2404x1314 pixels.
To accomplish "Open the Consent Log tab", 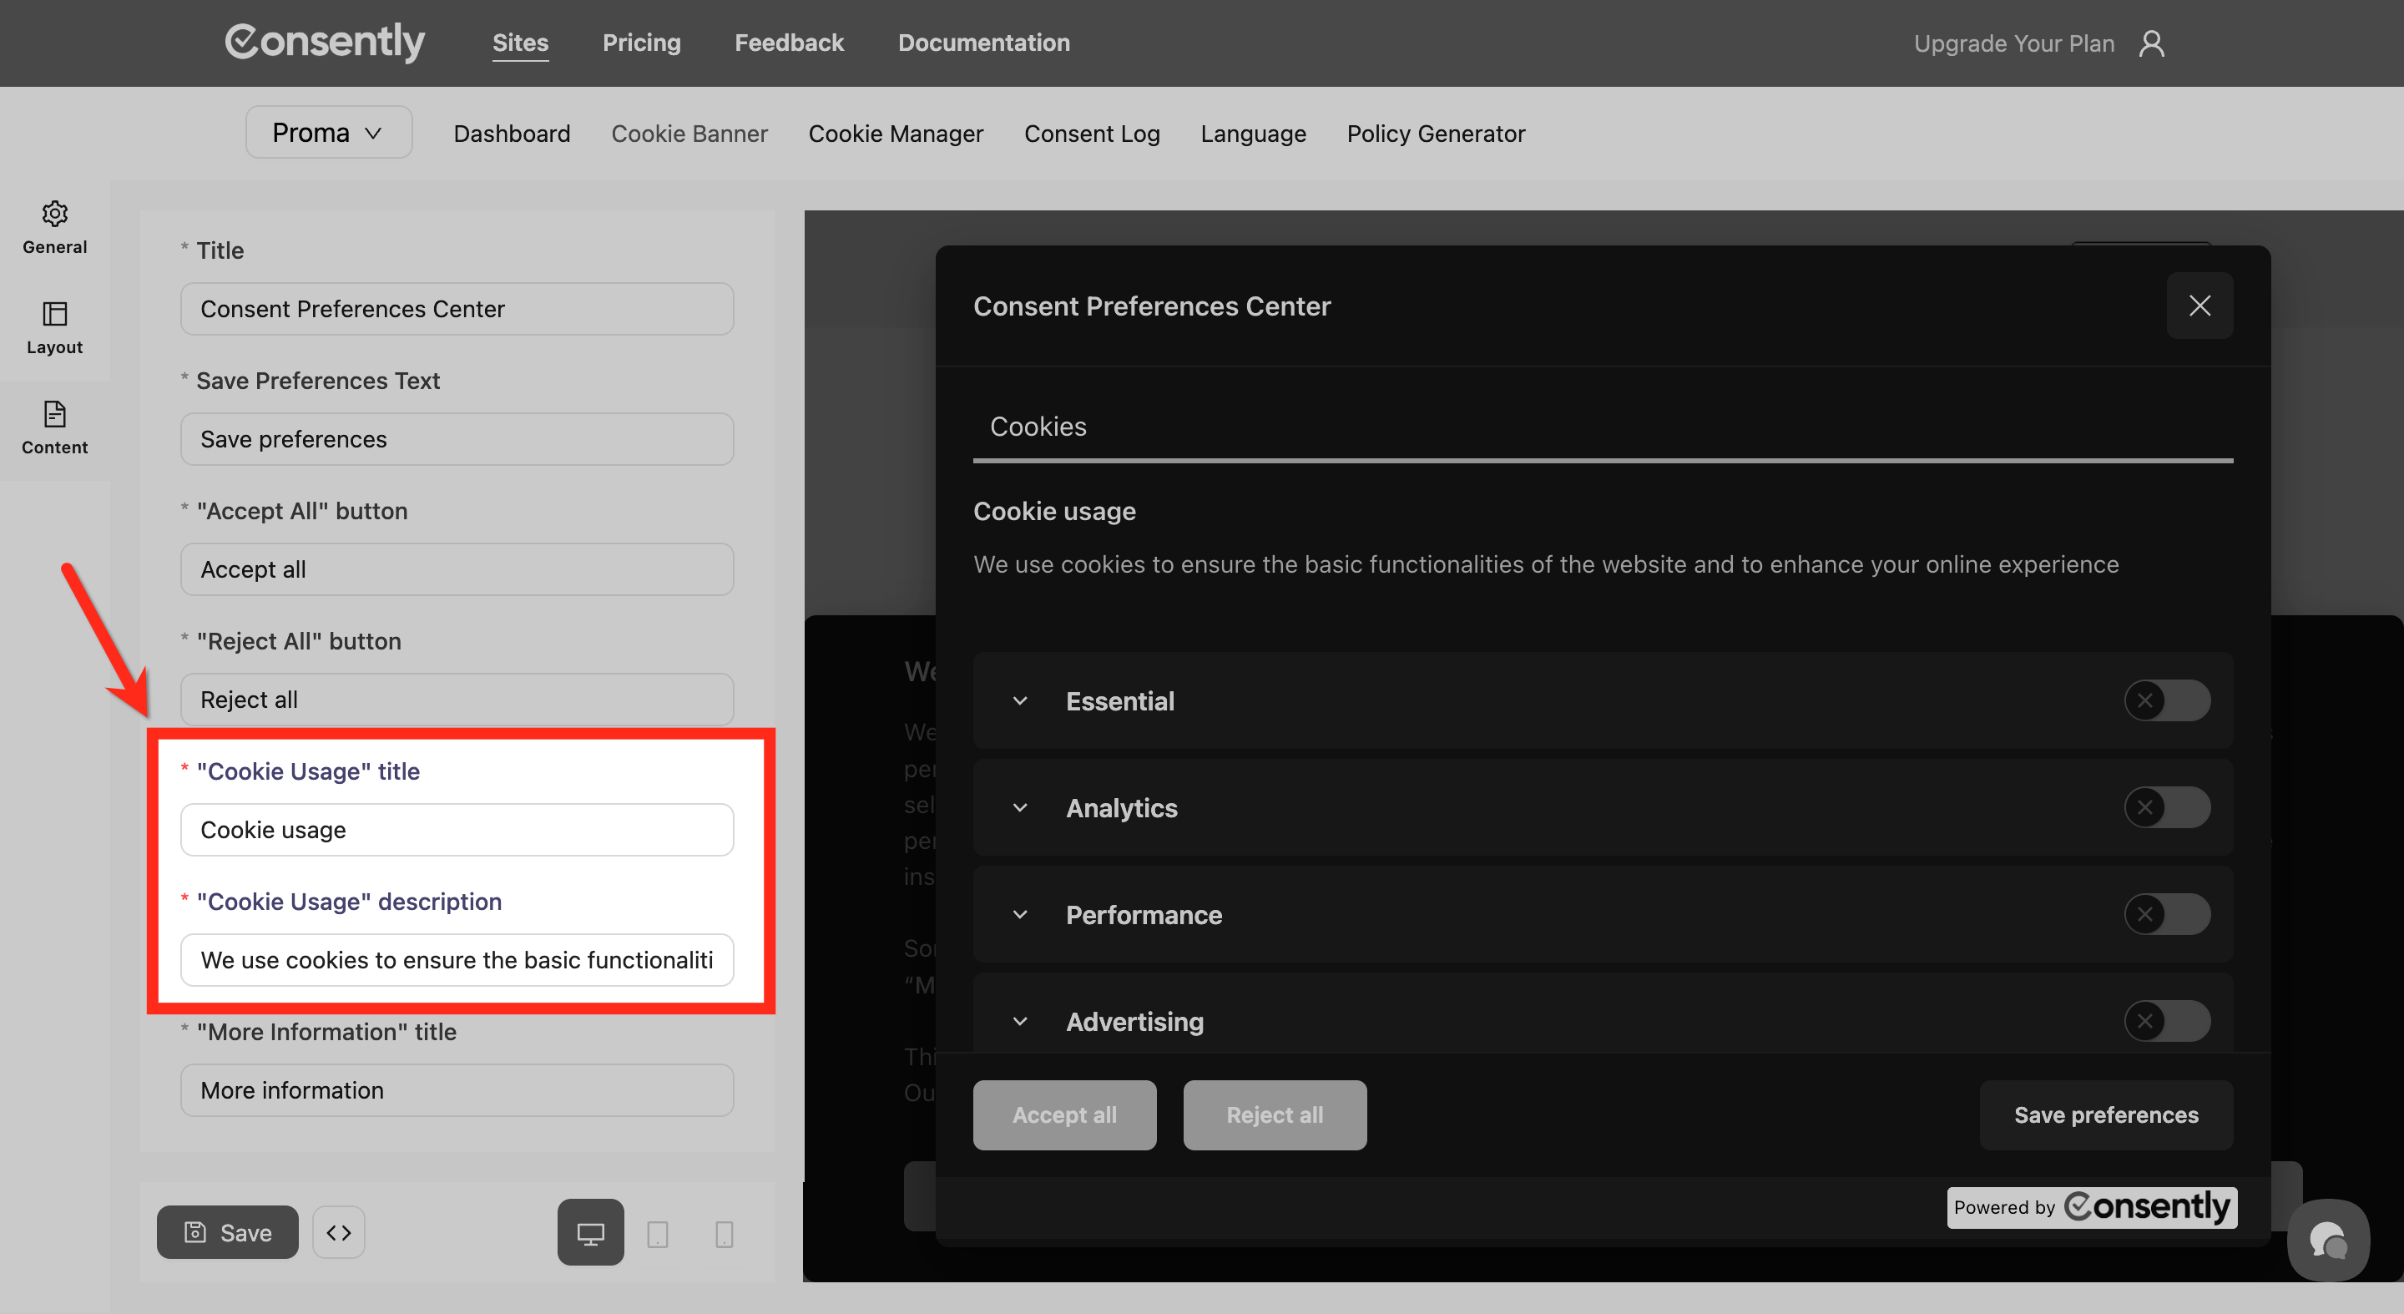I will point(1091,134).
